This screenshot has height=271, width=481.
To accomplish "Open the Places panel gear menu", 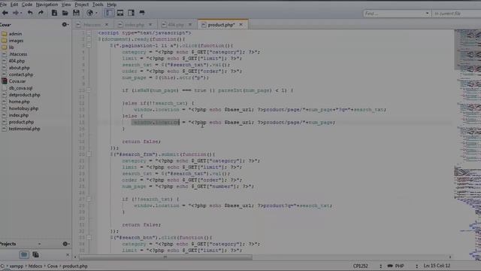I will tap(65, 24).
